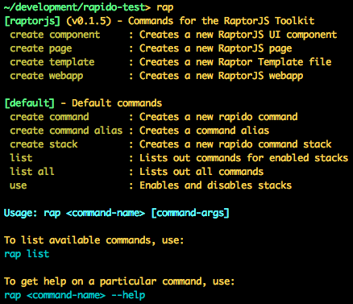
Task: Select the 'create template' command entry
Action: 52,62
